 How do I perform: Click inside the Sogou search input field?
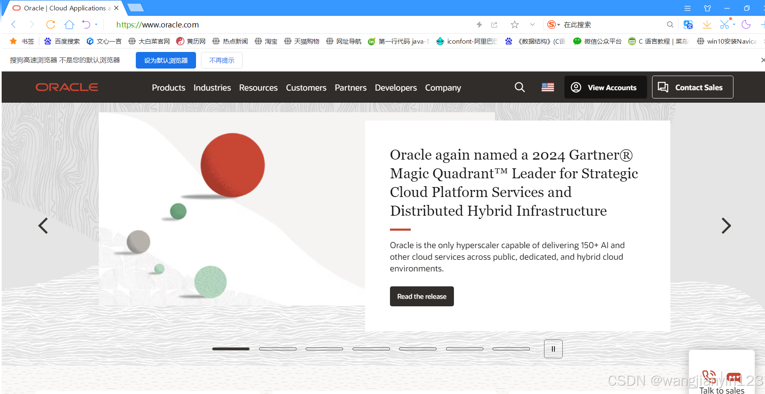[x=613, y=25]
